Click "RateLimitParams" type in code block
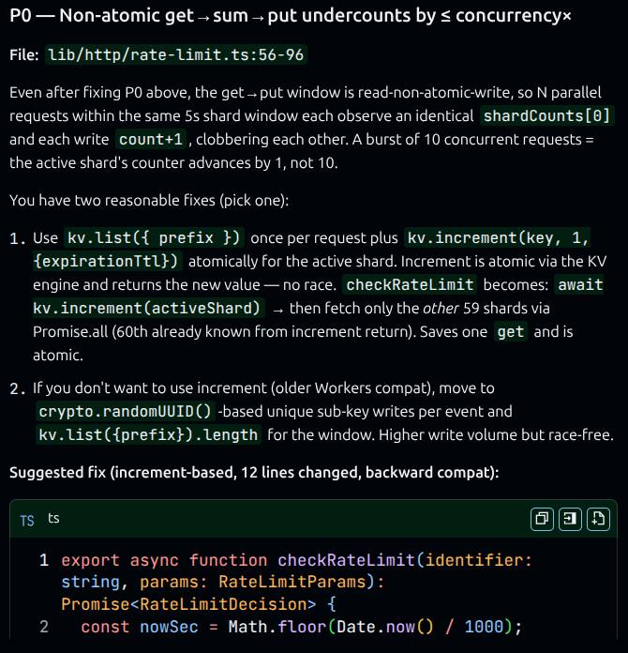The width and height of the screenshot is (628, 653). pyautogui.click(x=292, y=582)
